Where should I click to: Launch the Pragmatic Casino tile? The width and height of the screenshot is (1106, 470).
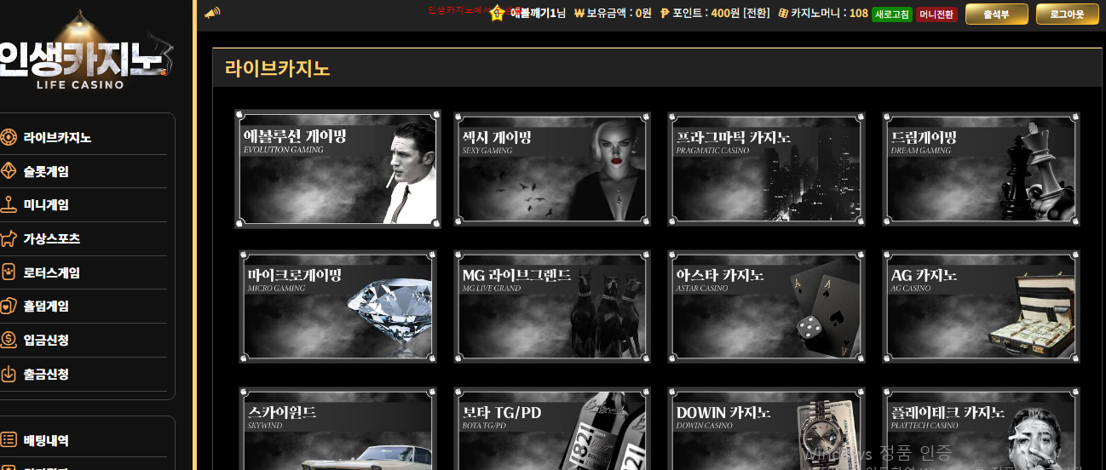pyautogui.click(x=766, y=169)
